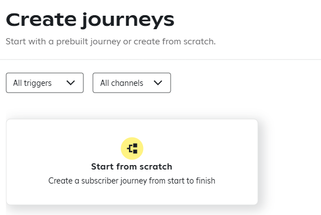The height and width of the screenshot is (215, 321).
Task: Filter journeys by channel
Action: tap(132, 83)
